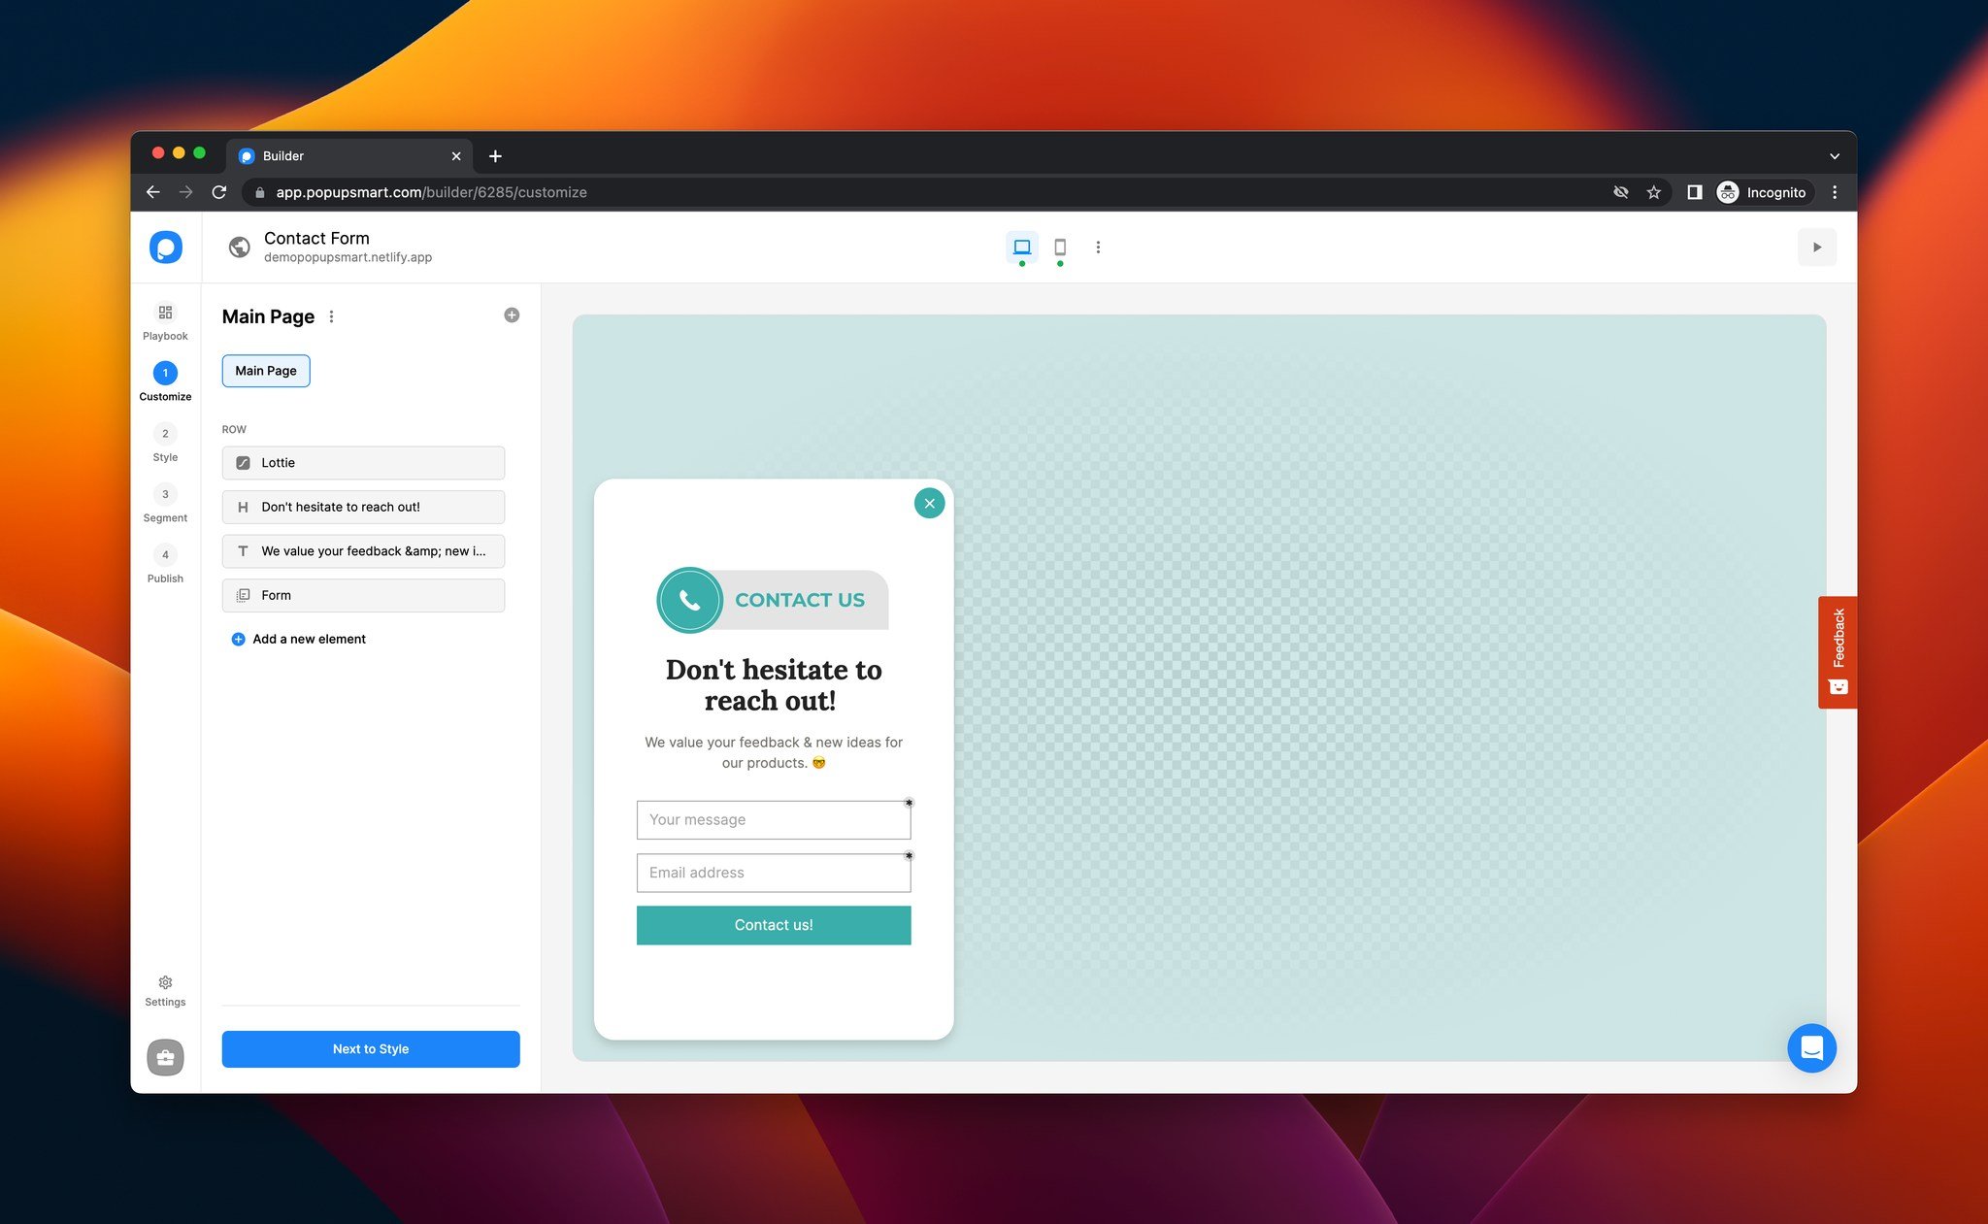
Task: Open the Settings gear icon
Action: (165, 981)
